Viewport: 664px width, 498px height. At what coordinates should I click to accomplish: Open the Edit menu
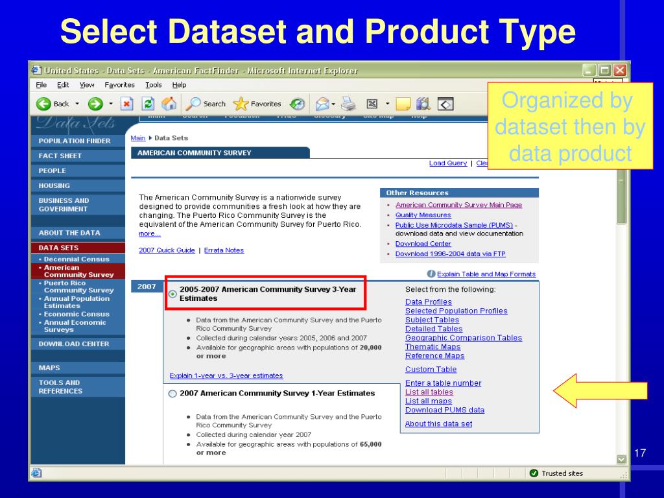(x=63, y=85)
